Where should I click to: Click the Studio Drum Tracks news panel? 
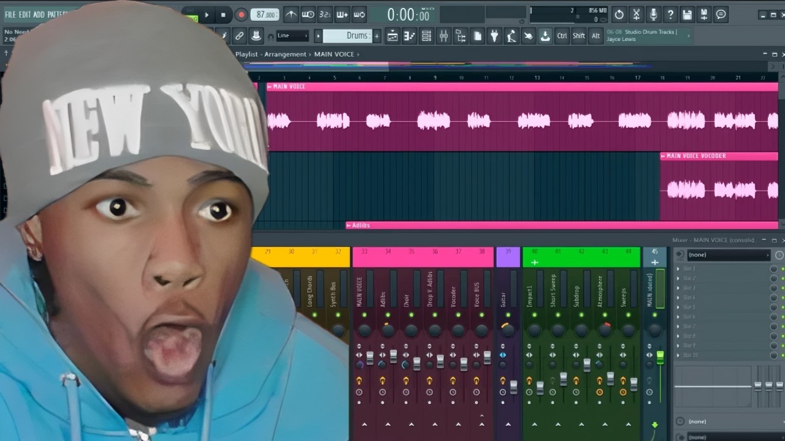[648, 36]
